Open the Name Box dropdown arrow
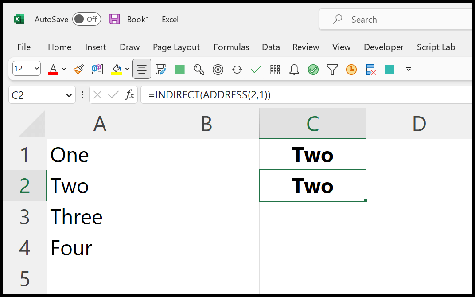The height and width of the screenshot is (297, 475). (x=69, y=95)
